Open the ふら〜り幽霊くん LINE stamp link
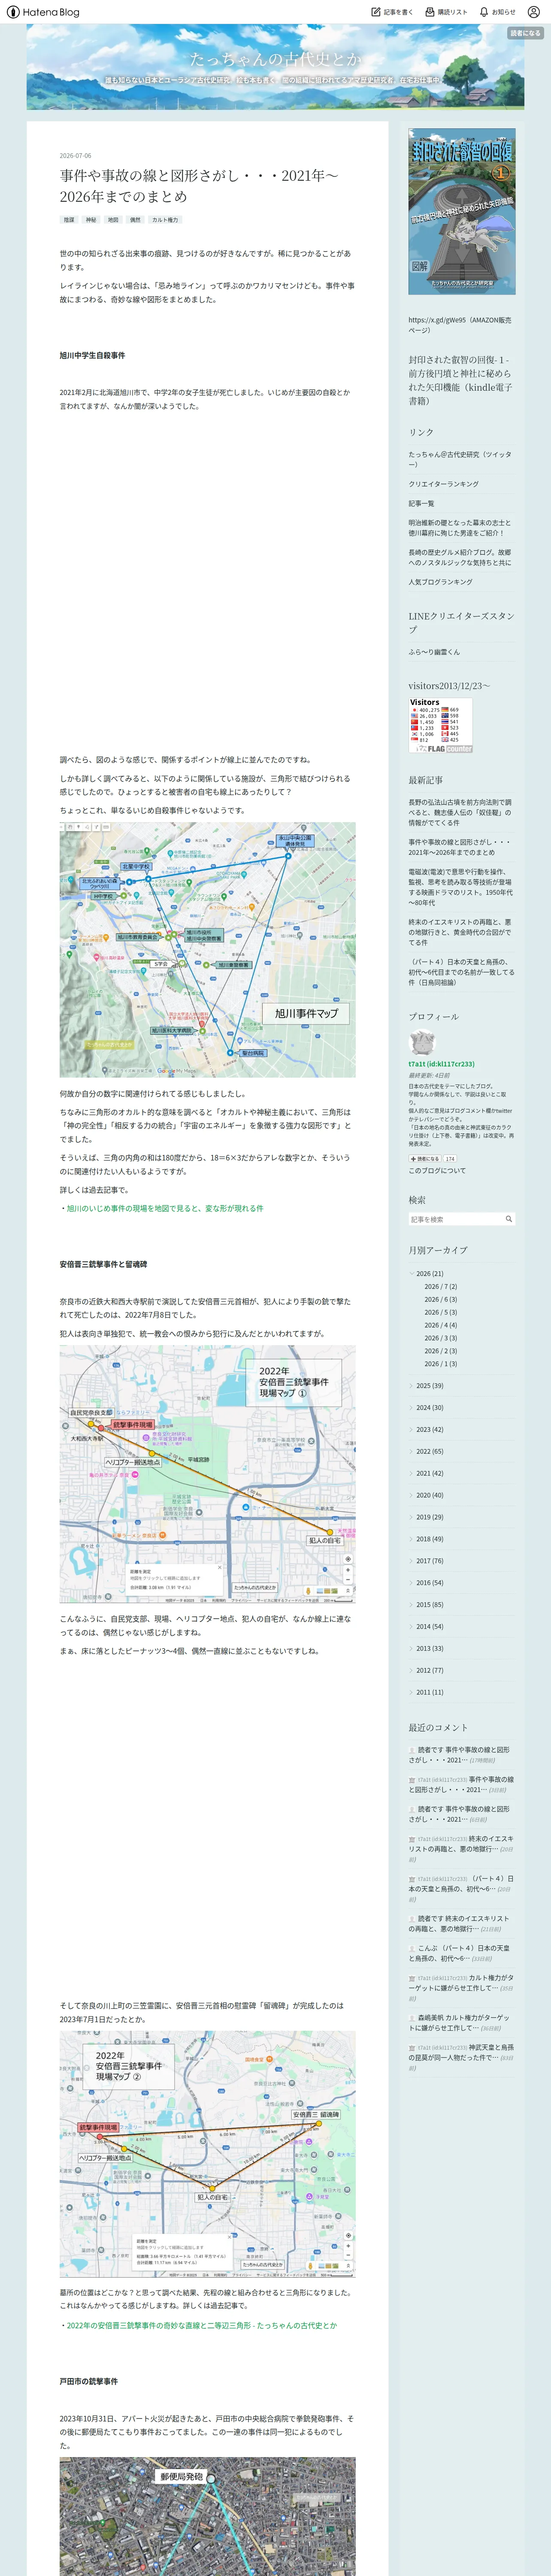Image resolution: width=551 pixels, height=2576 pixels. (434, 652)
